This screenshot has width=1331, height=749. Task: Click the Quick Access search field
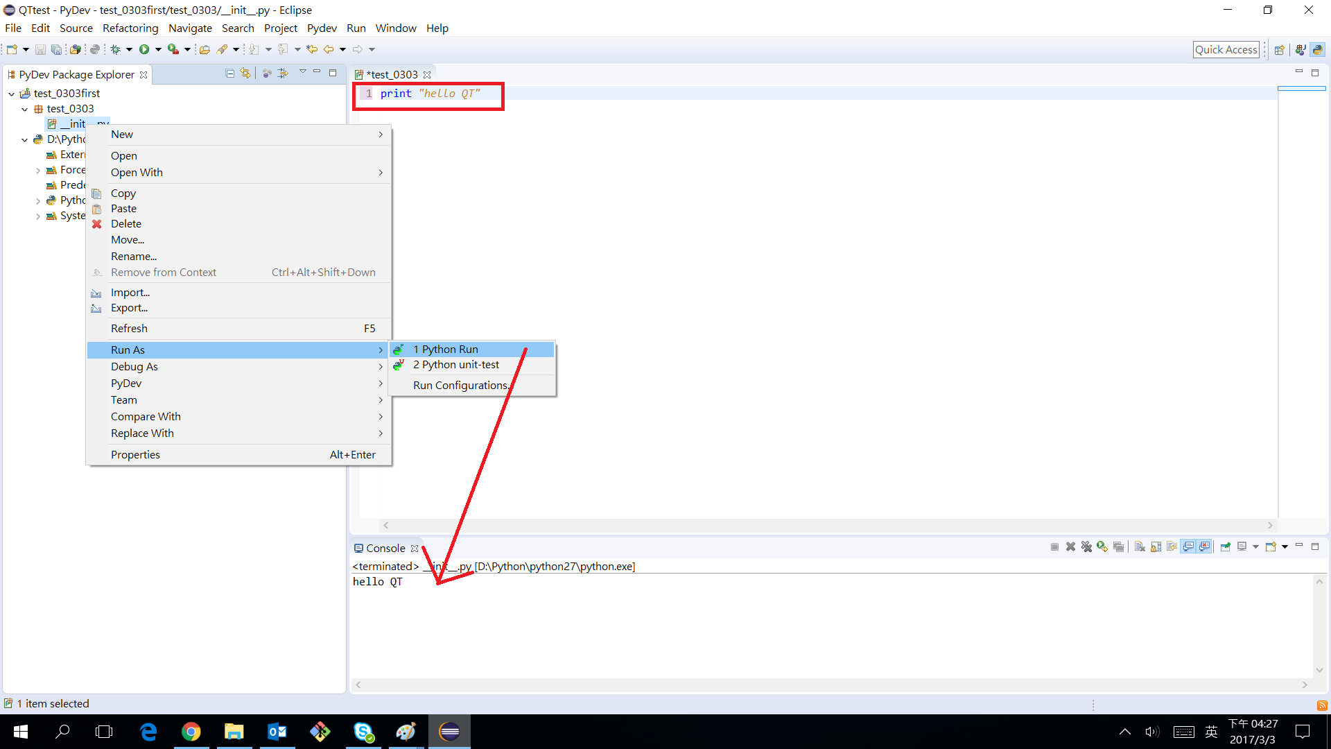click(1226, 50)
